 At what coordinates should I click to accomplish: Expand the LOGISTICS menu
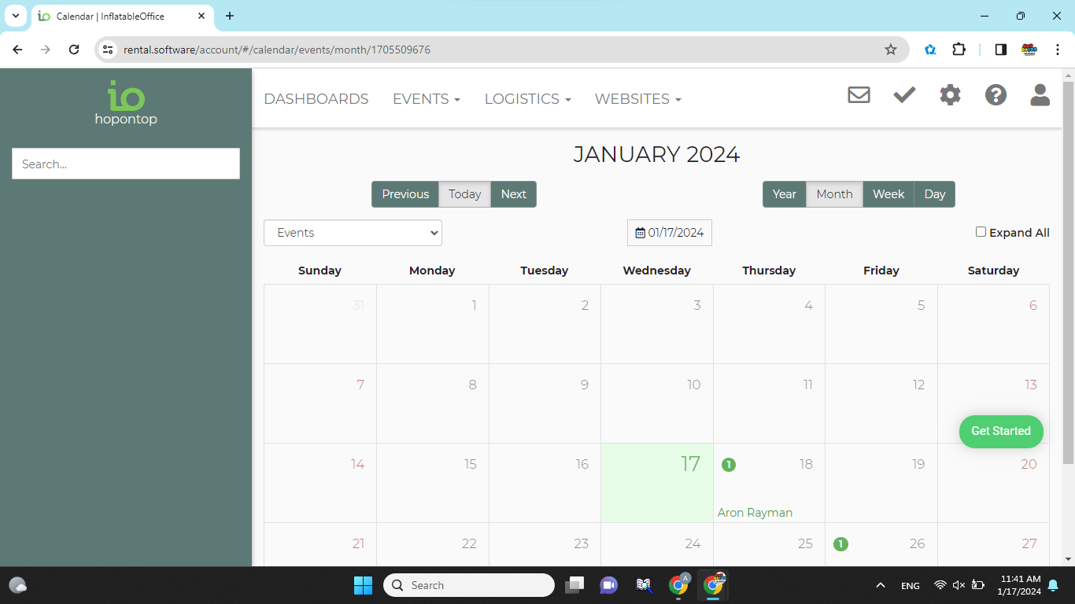pos(527,99)
